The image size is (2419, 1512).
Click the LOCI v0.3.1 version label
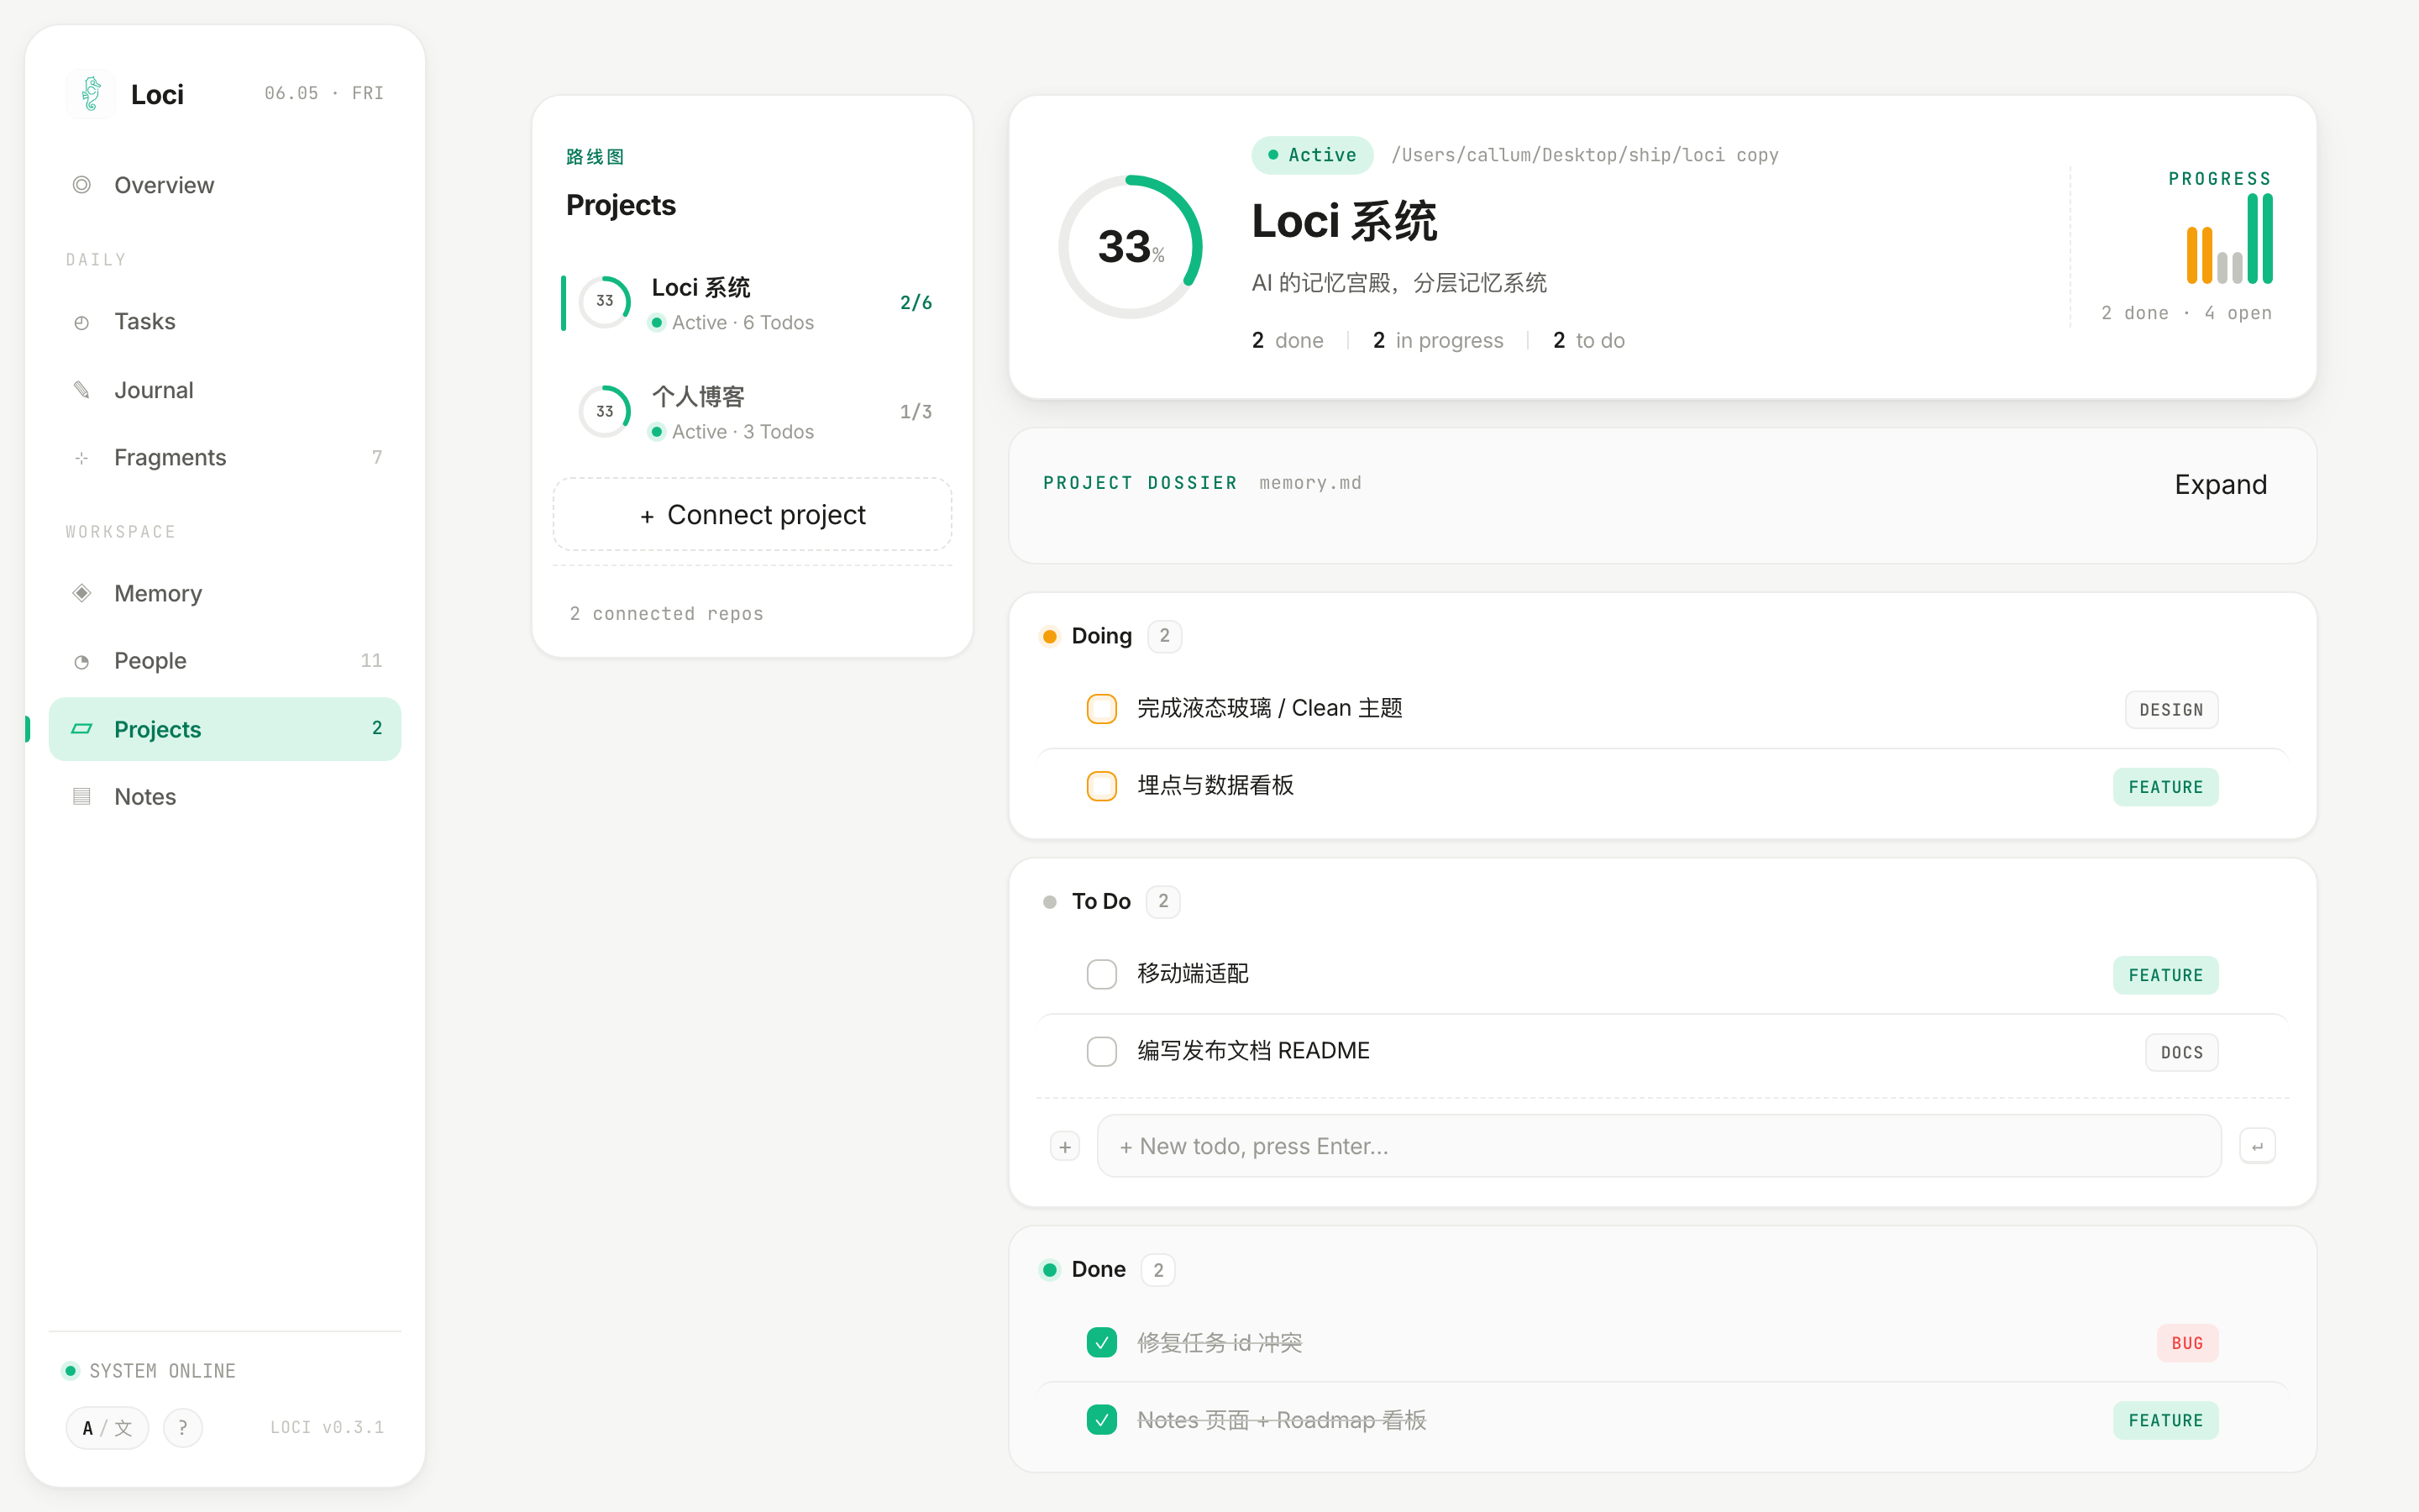coord(327,1427)
